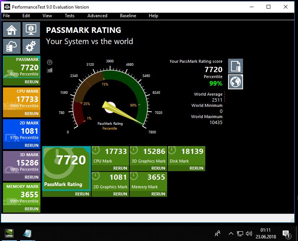
Task: Switch to distribution chart view icon
Action: 50,70
